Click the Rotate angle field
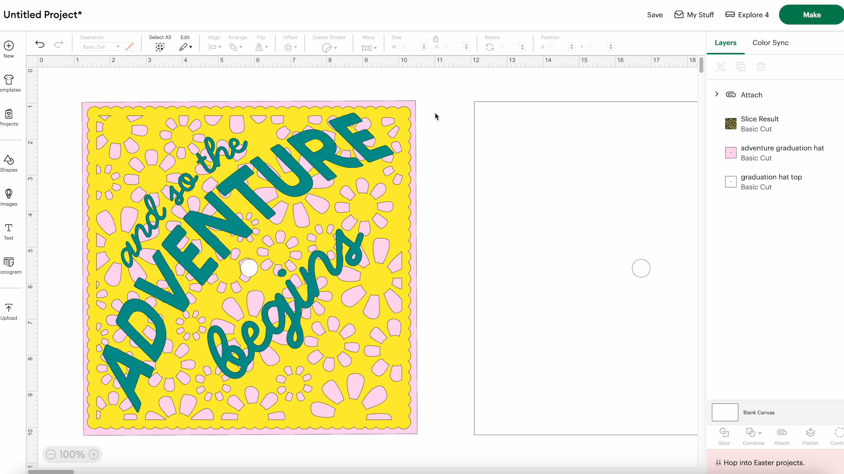844x474 pixels. coord(512,47)
